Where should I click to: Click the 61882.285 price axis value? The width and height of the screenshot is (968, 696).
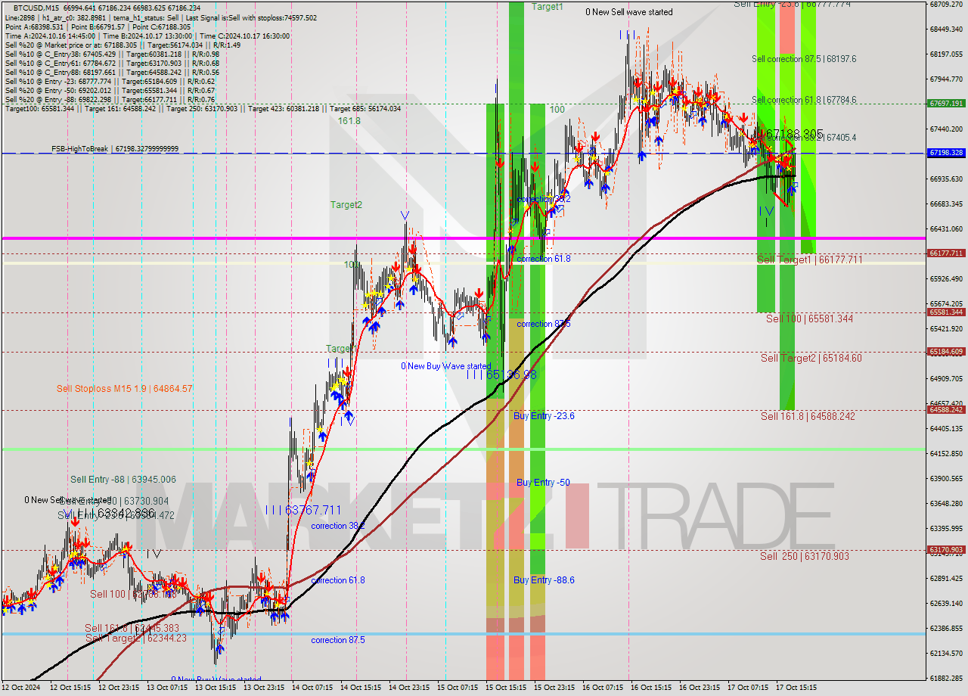click(946, 678)
